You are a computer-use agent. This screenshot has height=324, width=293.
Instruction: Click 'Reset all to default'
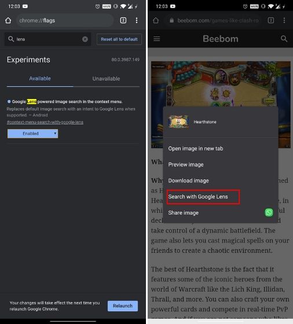click(x=119, y=39)
